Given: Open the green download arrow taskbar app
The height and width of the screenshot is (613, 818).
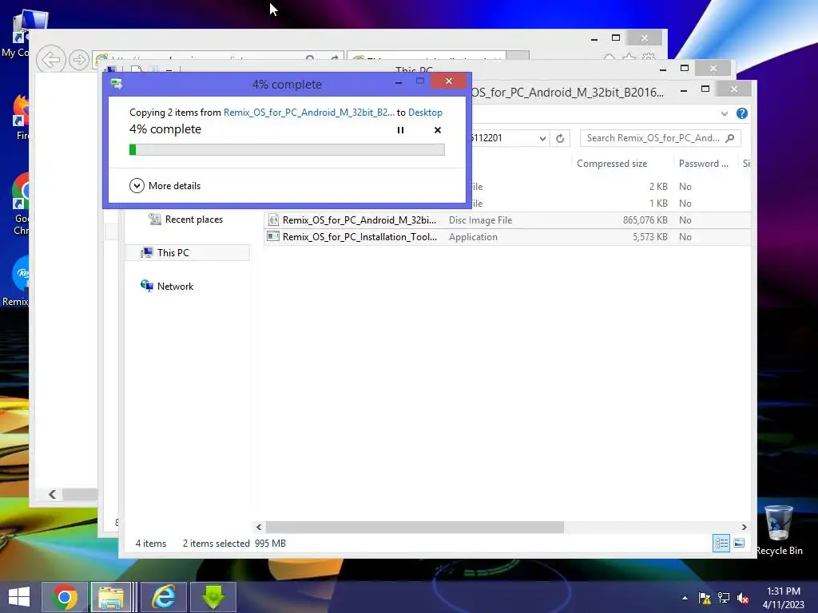Looking at the screenshot, I should (x=212, y=597).
